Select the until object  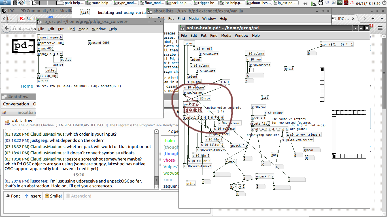290,69
